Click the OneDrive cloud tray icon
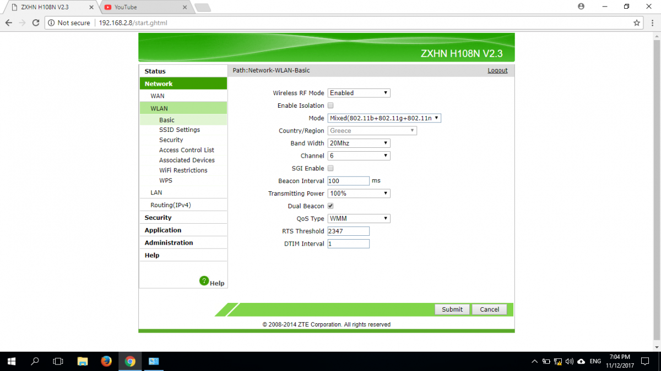 (x=581, y=362)
